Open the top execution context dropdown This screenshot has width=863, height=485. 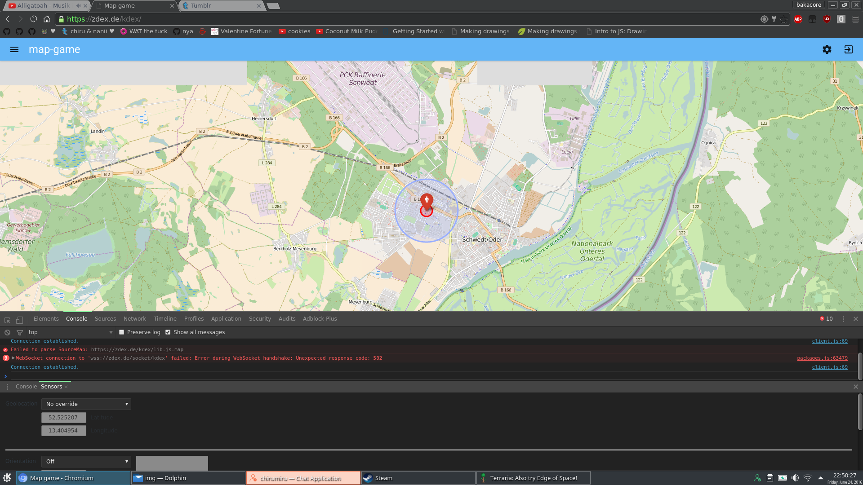coord(70,332)
